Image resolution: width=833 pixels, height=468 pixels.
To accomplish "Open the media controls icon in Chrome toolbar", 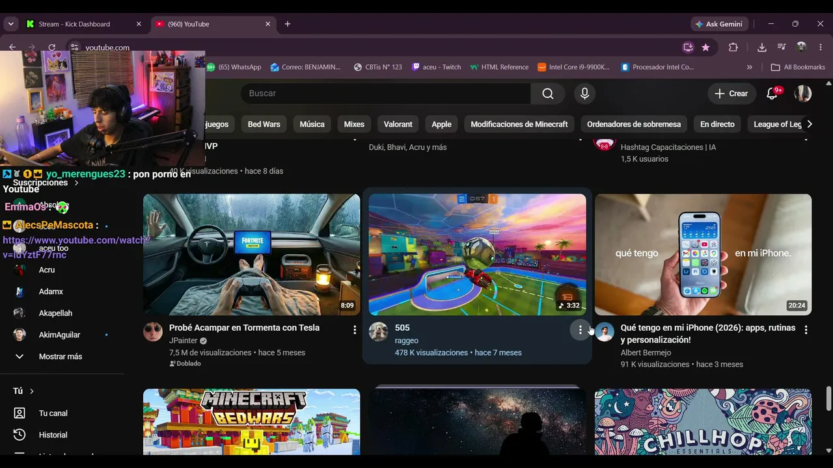I will pos(782,47).
